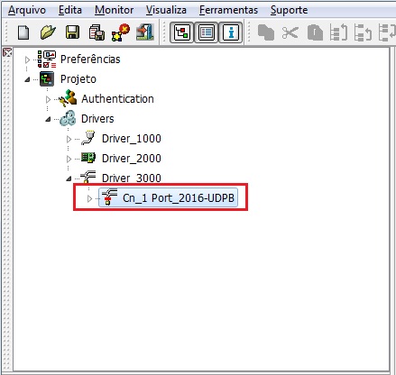Expand the Preferências tree node

27,59
